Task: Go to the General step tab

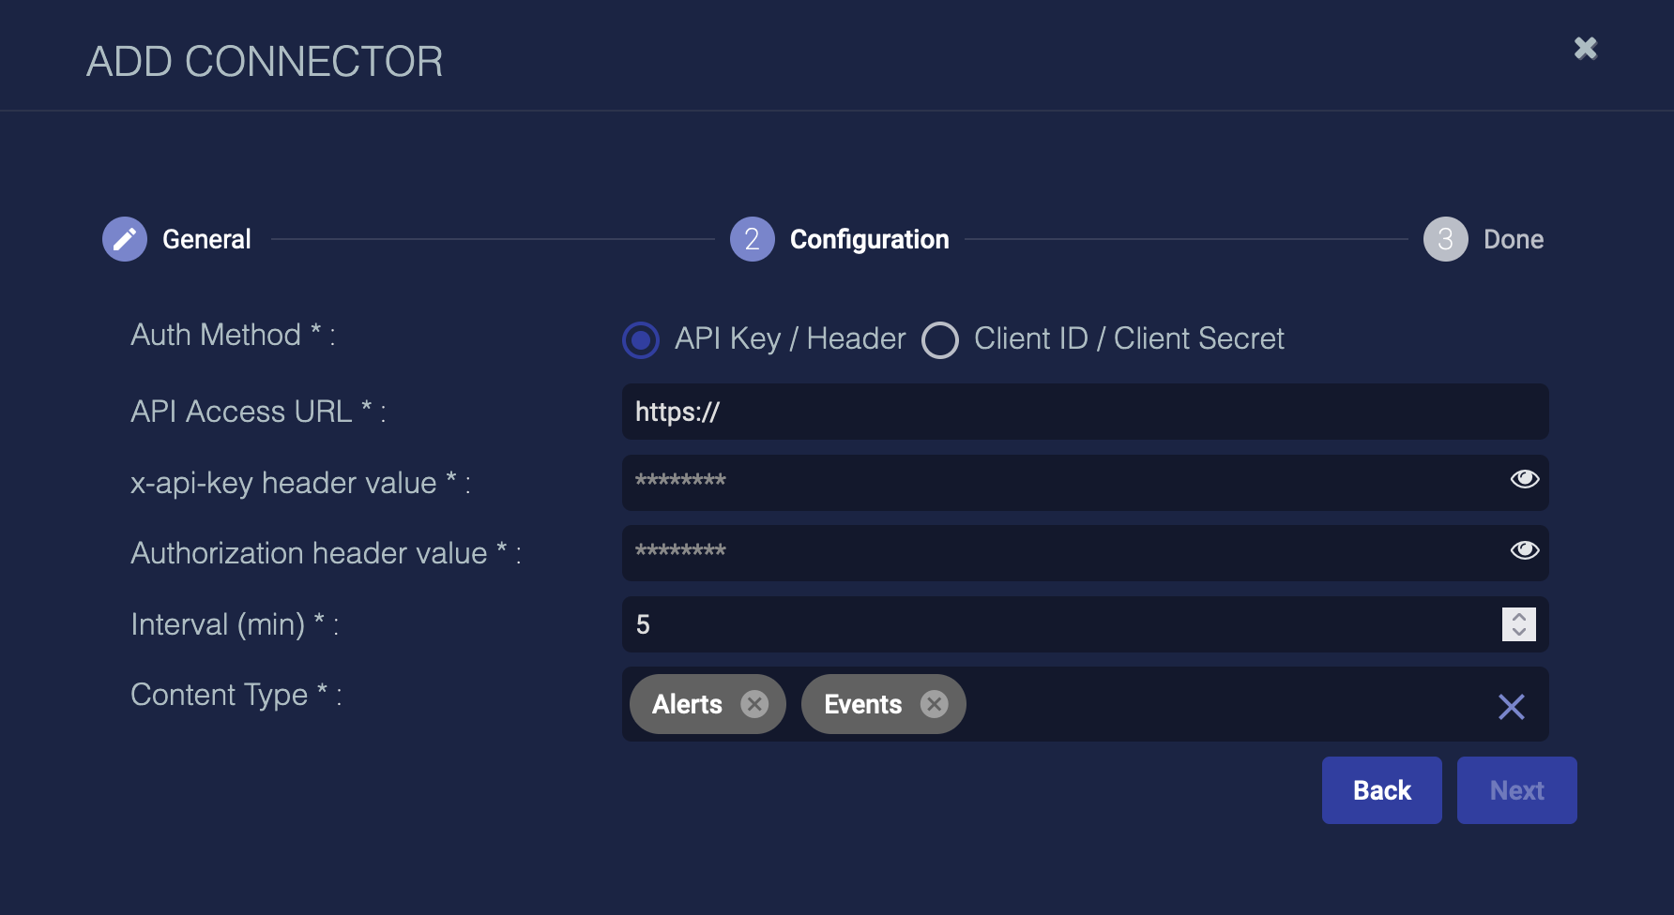Action: pos(206,239)
